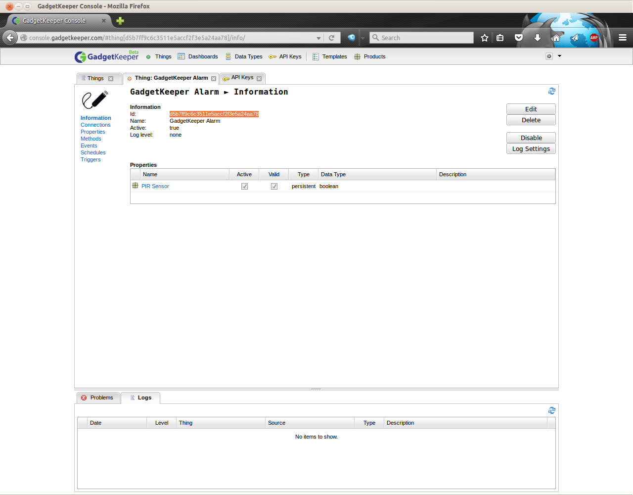
Task: Open Firefox downloads
Action: 538,38
